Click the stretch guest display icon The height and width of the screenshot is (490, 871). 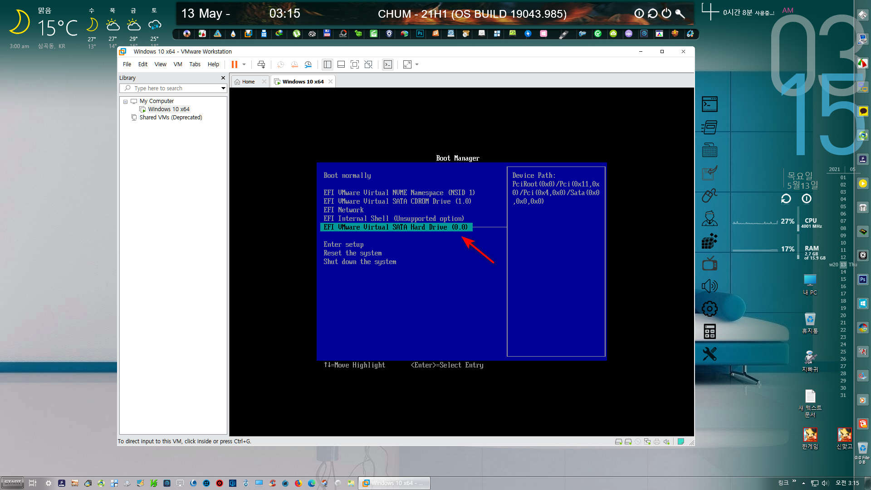407,64
